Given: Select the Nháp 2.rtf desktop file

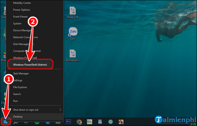Looking at the screenshot, I should pos(73,13).
